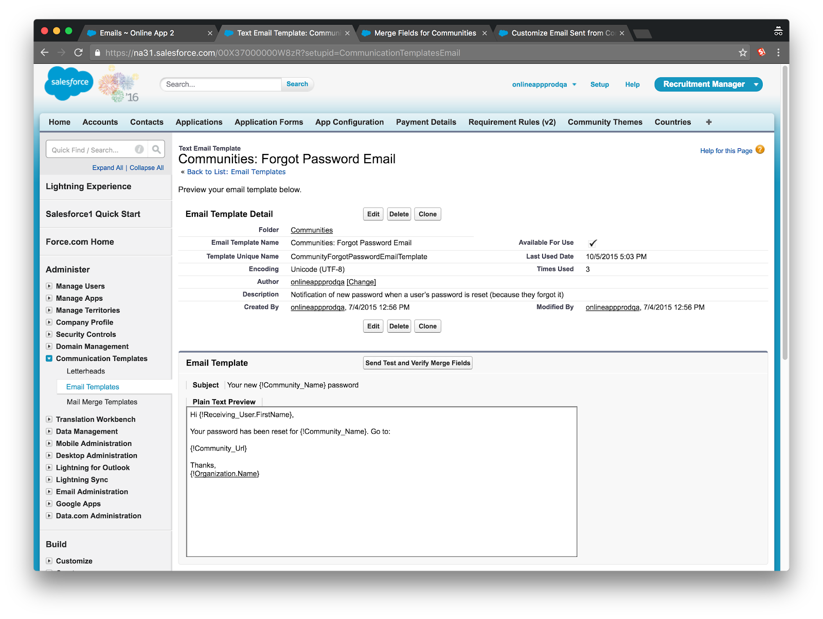Click the browser address bar URL
Viewport: 823px width, 619px height.
(x=283, y=53)
